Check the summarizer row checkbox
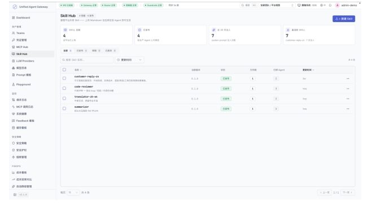Screen dimensions: 367x210 point(64,108)
